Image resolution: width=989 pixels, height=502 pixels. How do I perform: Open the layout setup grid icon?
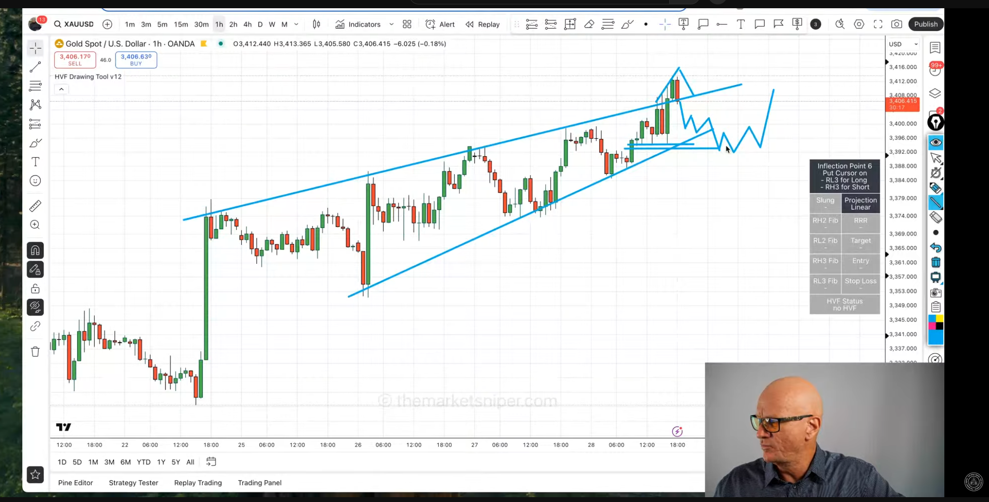click(x=407, y=24)
